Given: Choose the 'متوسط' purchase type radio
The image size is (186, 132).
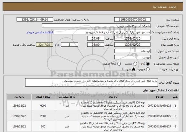Looking at the screenshot, I should (x=134, y=69).
